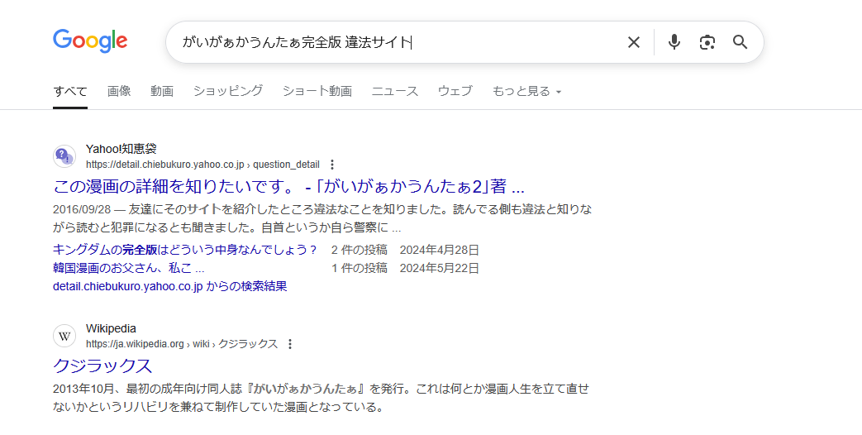Start voice search with microphone icon
This screenshot has height=435, width=862.
(x=674, y=42)
